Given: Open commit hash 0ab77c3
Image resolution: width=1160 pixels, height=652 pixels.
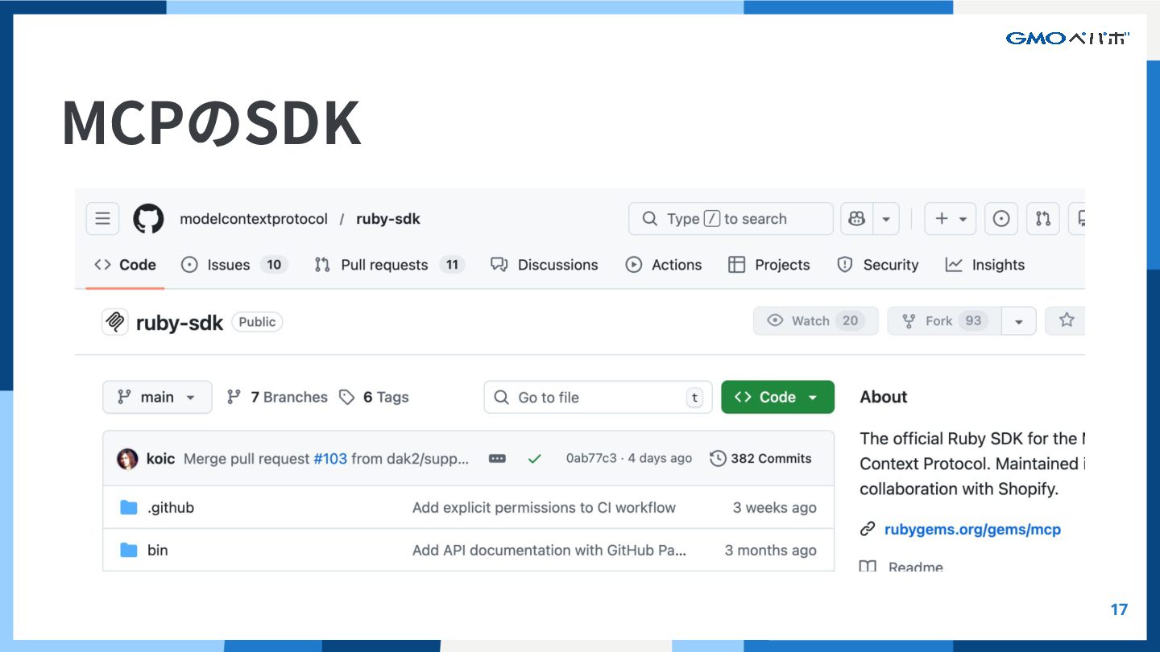Looking at the screenshot, I should click(591, 458).
